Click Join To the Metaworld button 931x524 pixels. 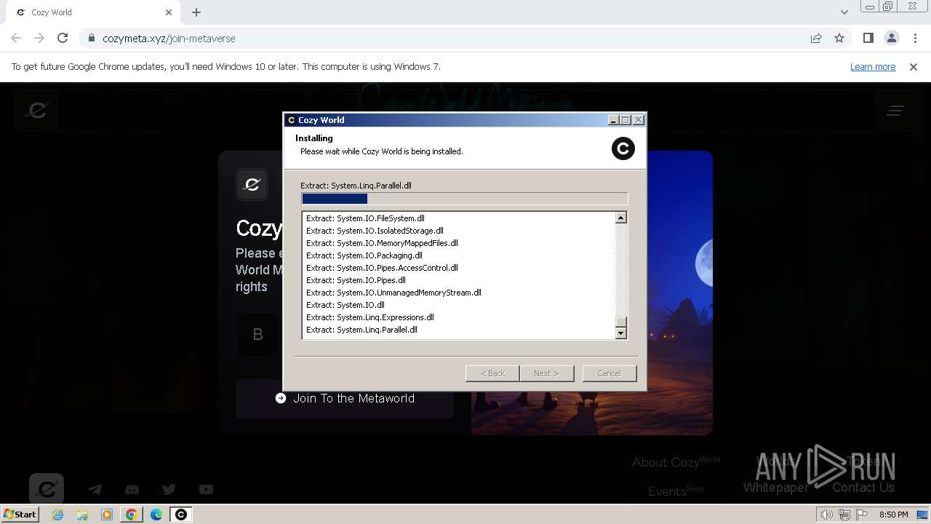345,398
